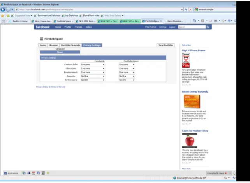Click the Read Mail icon in the command bar

pyautogui.click(x=210, y=21)
